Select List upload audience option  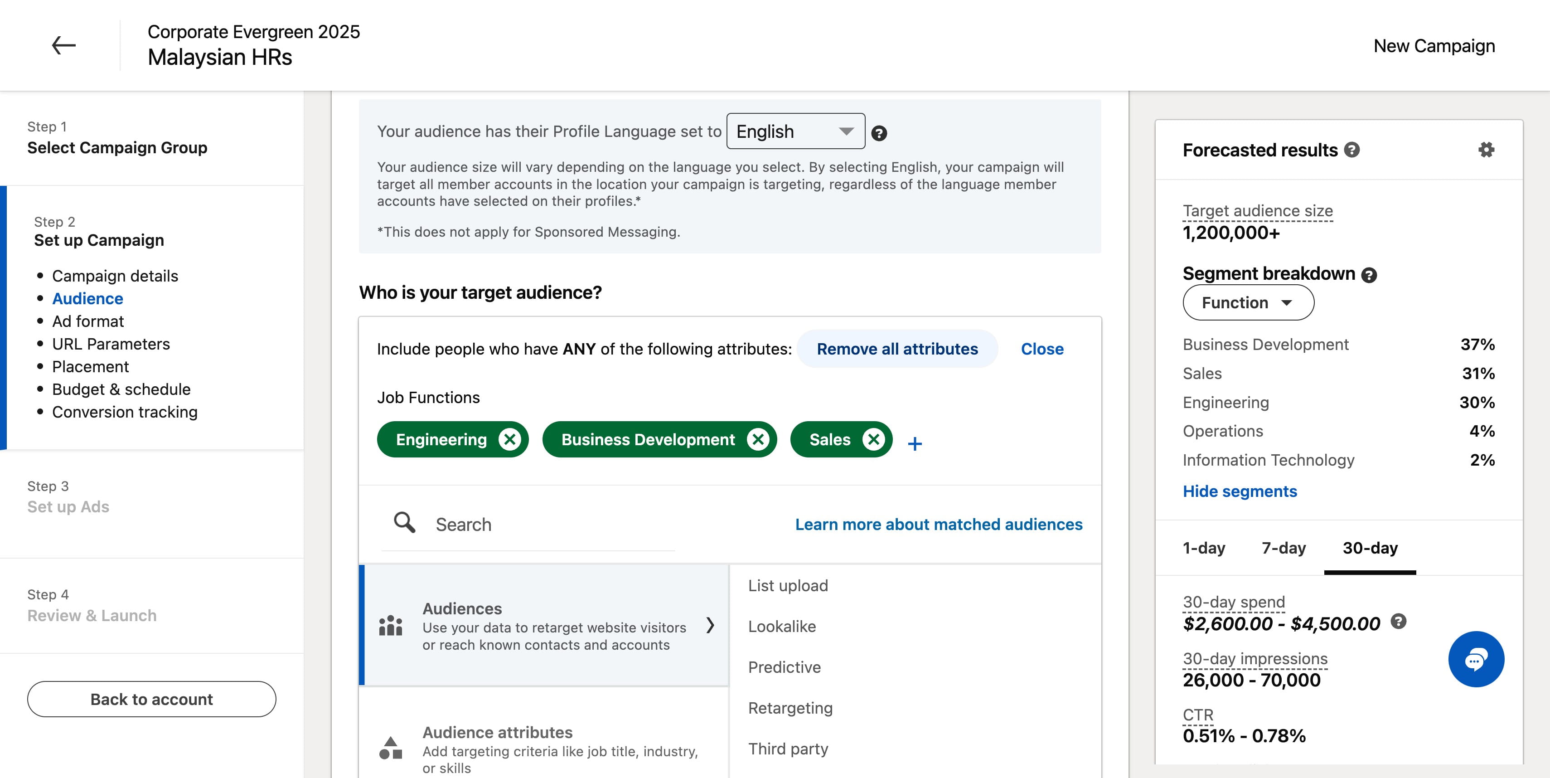click(788, 585)
